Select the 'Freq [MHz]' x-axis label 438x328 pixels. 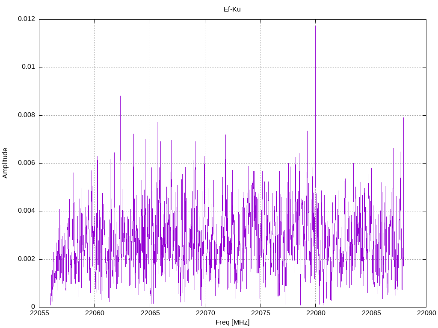pyautogui.click(x=232, y=322)
